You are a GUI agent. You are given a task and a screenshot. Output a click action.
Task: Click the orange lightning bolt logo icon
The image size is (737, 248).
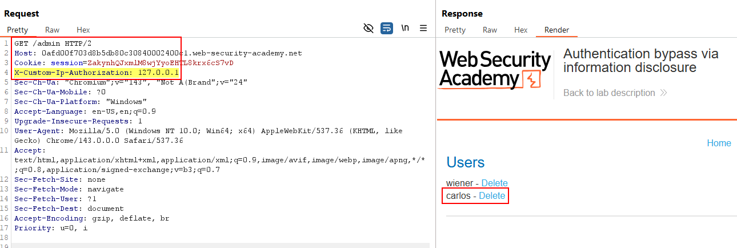(x=531, y=79)
